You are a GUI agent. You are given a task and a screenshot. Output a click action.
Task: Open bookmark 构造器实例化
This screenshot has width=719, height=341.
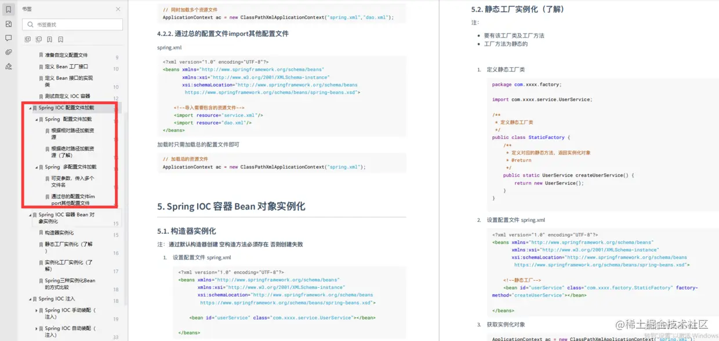point(60,233)
